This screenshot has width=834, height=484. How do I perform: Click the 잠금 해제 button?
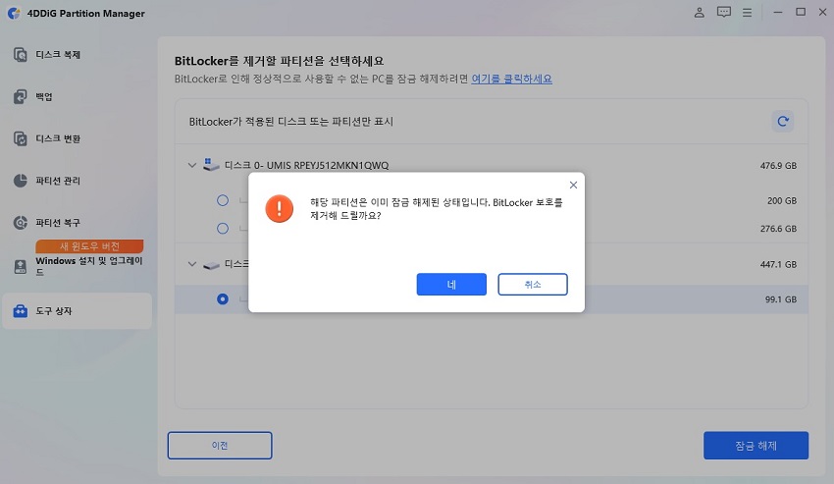(756, 446)
